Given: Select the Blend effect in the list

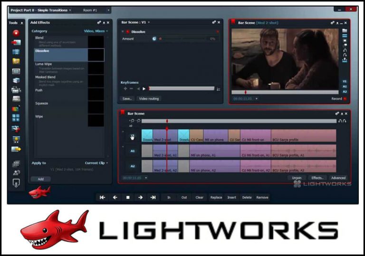Looking at the screenshot, I should [x=69, y=42].
